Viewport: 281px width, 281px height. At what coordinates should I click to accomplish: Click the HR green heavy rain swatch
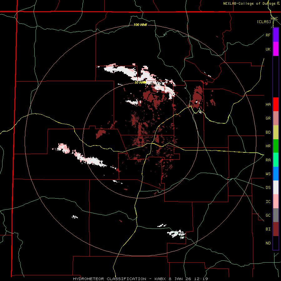click(x=276, y=146)
